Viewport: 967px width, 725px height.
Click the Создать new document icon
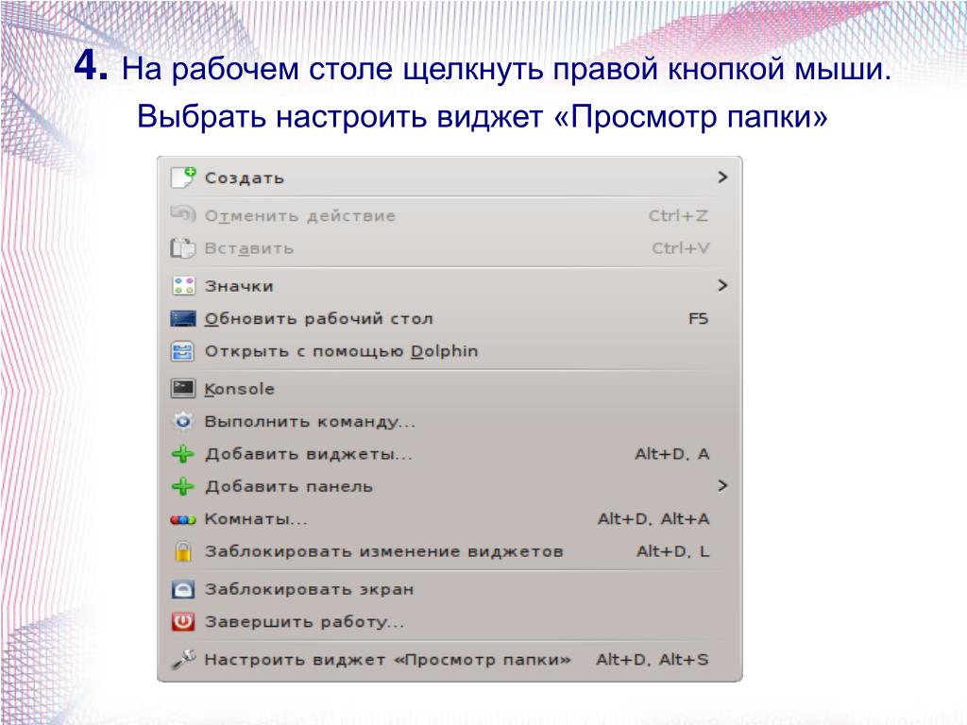point(183,177)
